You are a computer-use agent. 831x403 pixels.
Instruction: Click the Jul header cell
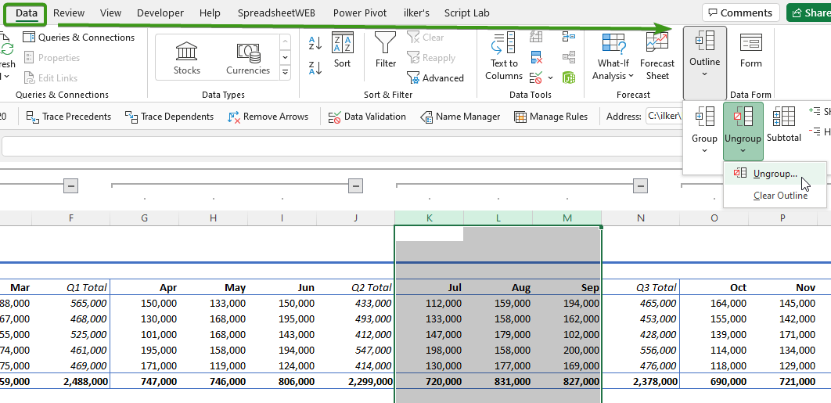pos(429,287)
